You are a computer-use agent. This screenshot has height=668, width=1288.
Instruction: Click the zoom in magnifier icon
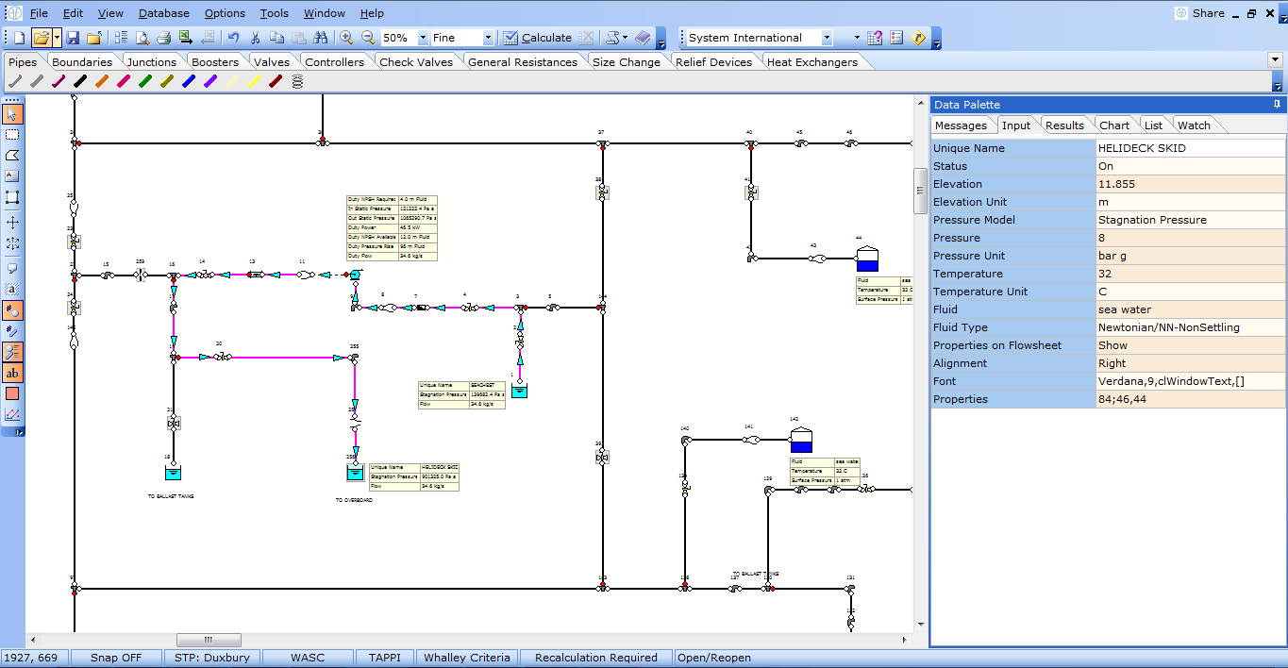(346, 38)
